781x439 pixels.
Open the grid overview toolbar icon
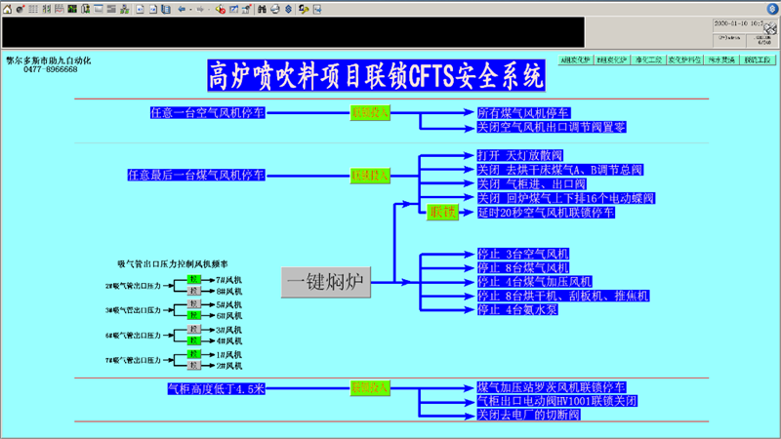(33, 9)
